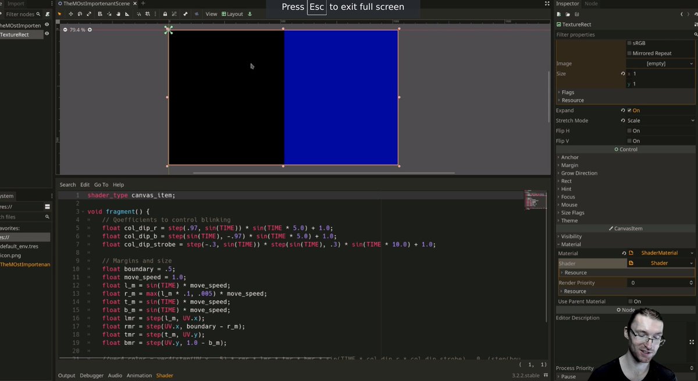Enable Use Parent Material checkbox
698x381 pixels.
(x=631, y=301)
